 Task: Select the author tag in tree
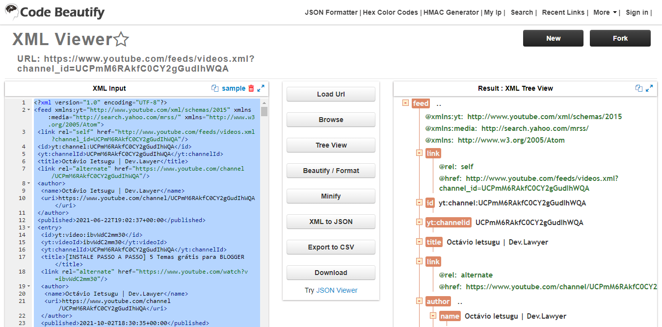coord(438,302)
